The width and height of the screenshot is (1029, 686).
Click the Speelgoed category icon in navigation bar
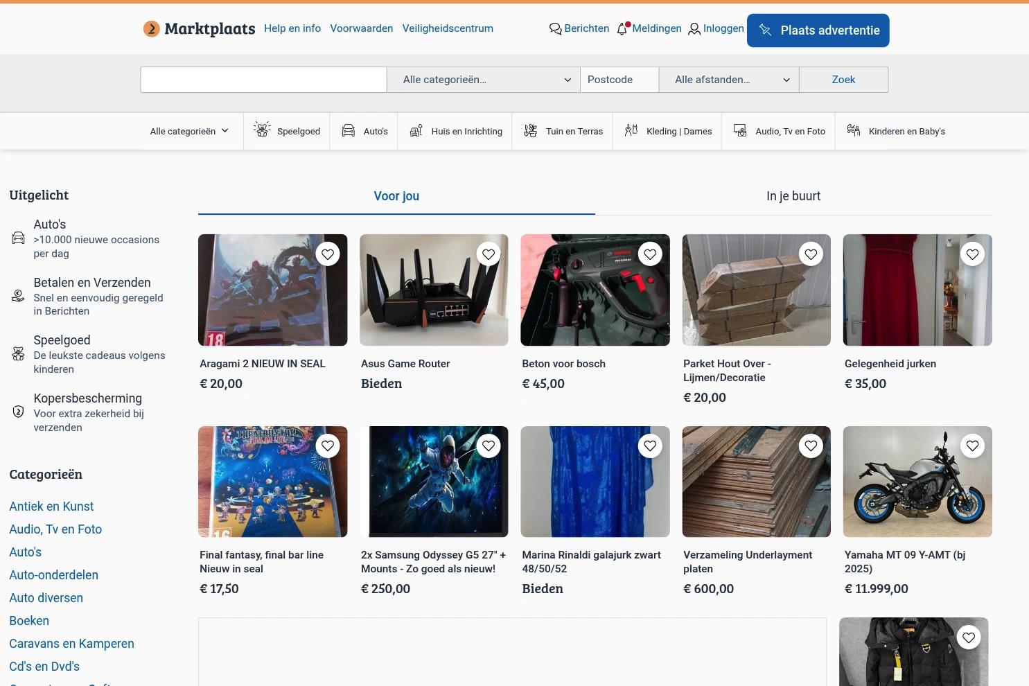262,130
